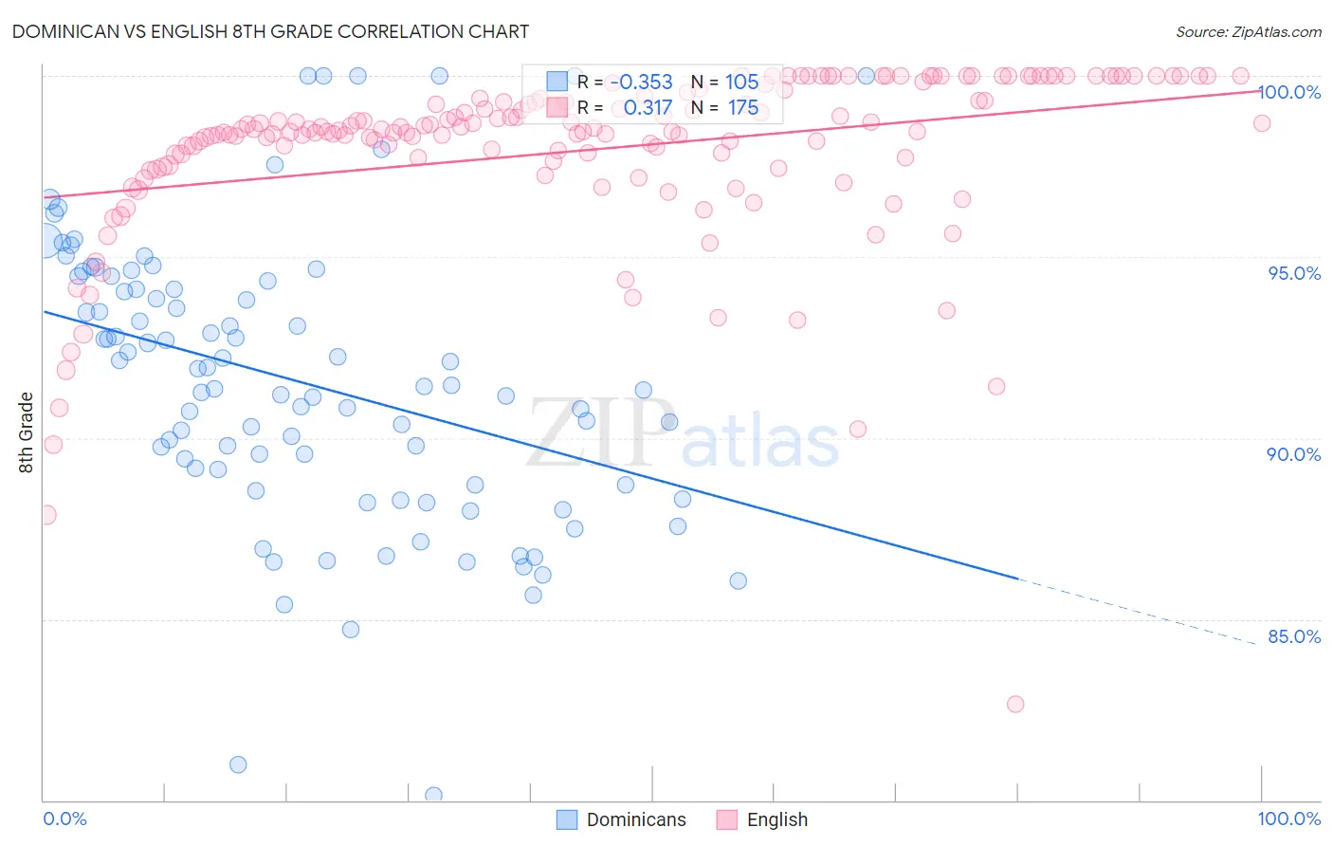Click the 0.0% x-axis label
The height and width of the screenshot is (846, 1333).
coord(64,818)
